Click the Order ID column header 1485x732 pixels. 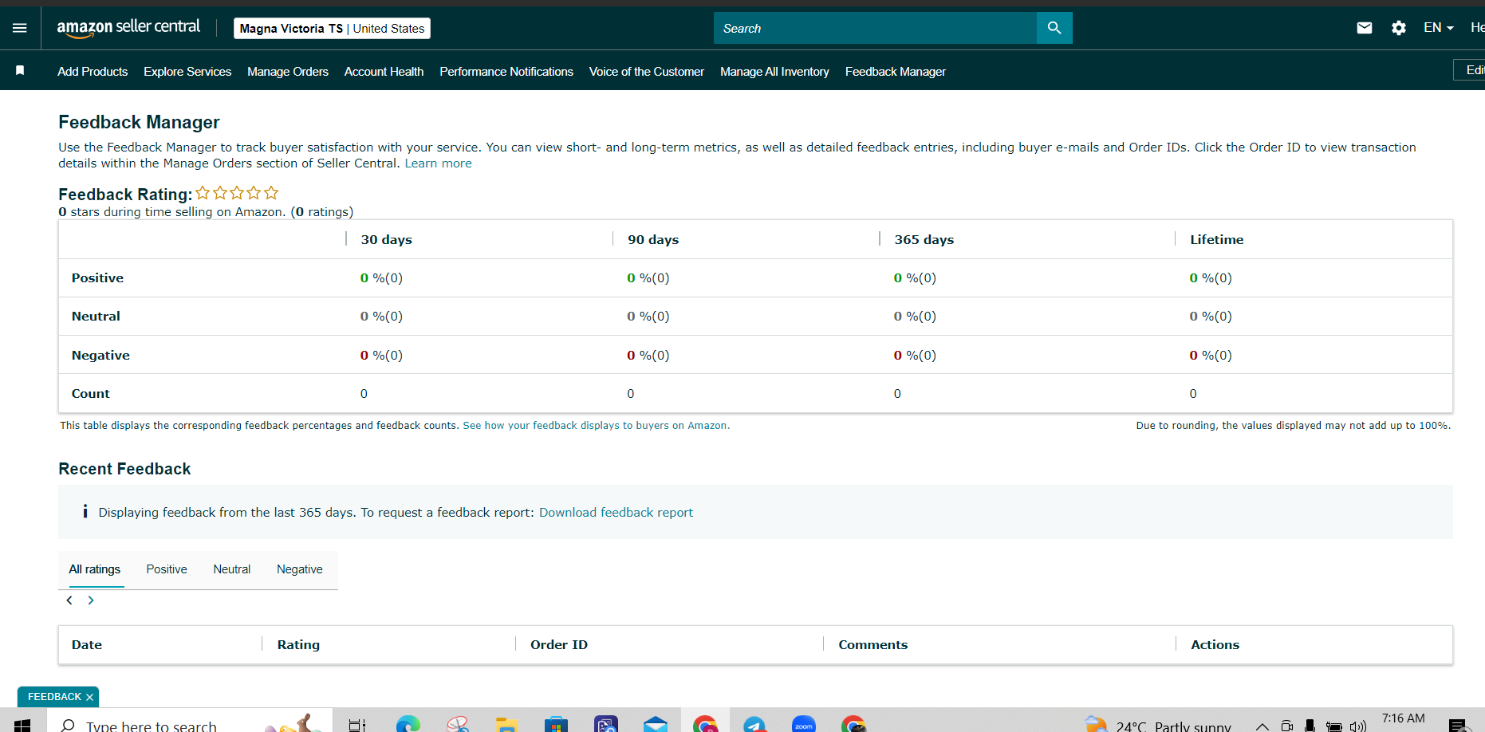[559, 645]
